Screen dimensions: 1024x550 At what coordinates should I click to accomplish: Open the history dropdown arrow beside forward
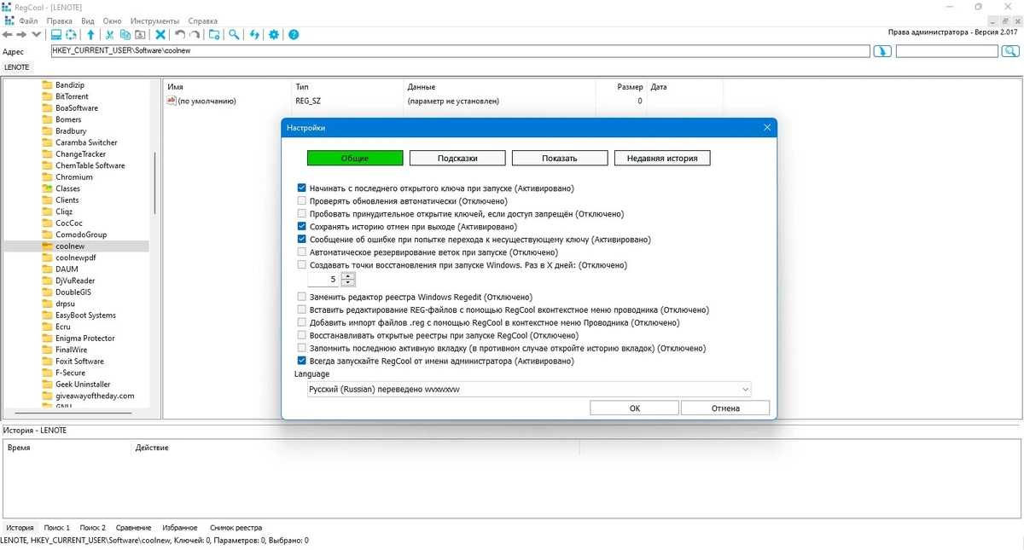[36, 35]
